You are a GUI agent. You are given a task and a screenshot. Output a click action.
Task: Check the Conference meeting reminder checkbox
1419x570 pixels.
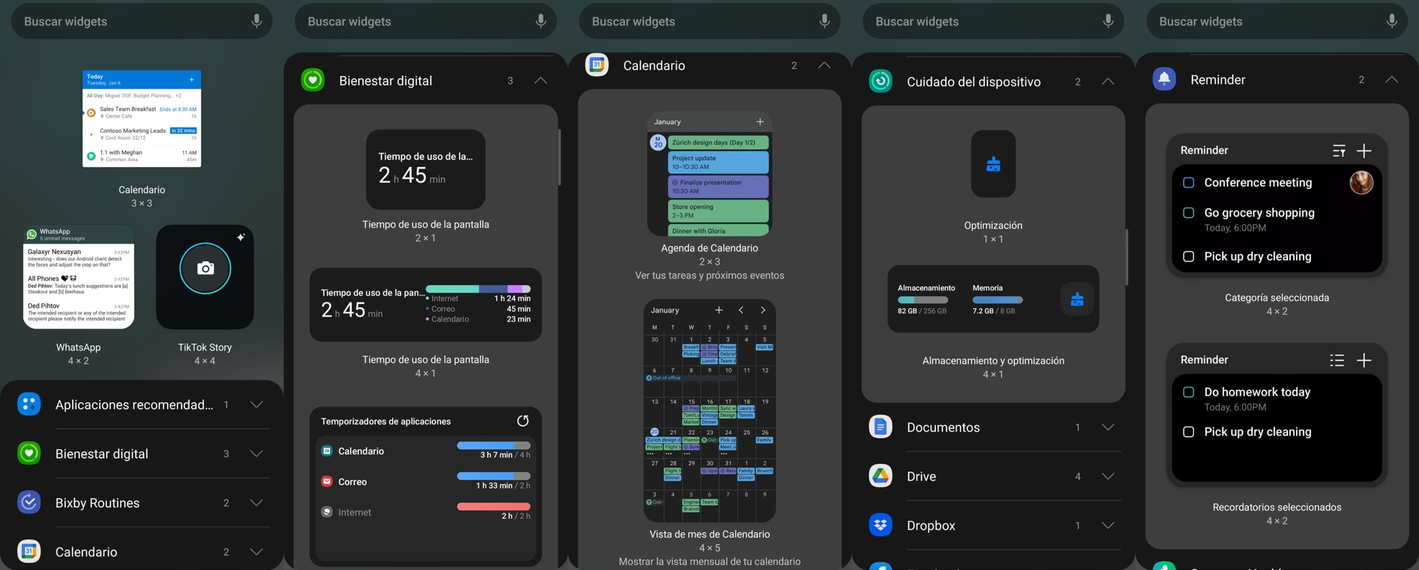pyautogui.click(x=1189, y=182)
